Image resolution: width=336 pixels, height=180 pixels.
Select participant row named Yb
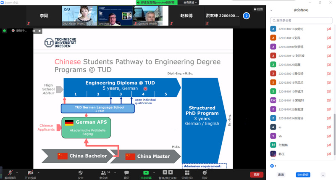point(301,136)
